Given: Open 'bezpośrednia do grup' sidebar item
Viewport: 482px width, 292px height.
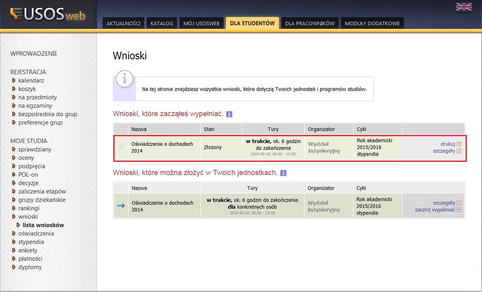Looking at the screenshot, I should pos(48,114).
